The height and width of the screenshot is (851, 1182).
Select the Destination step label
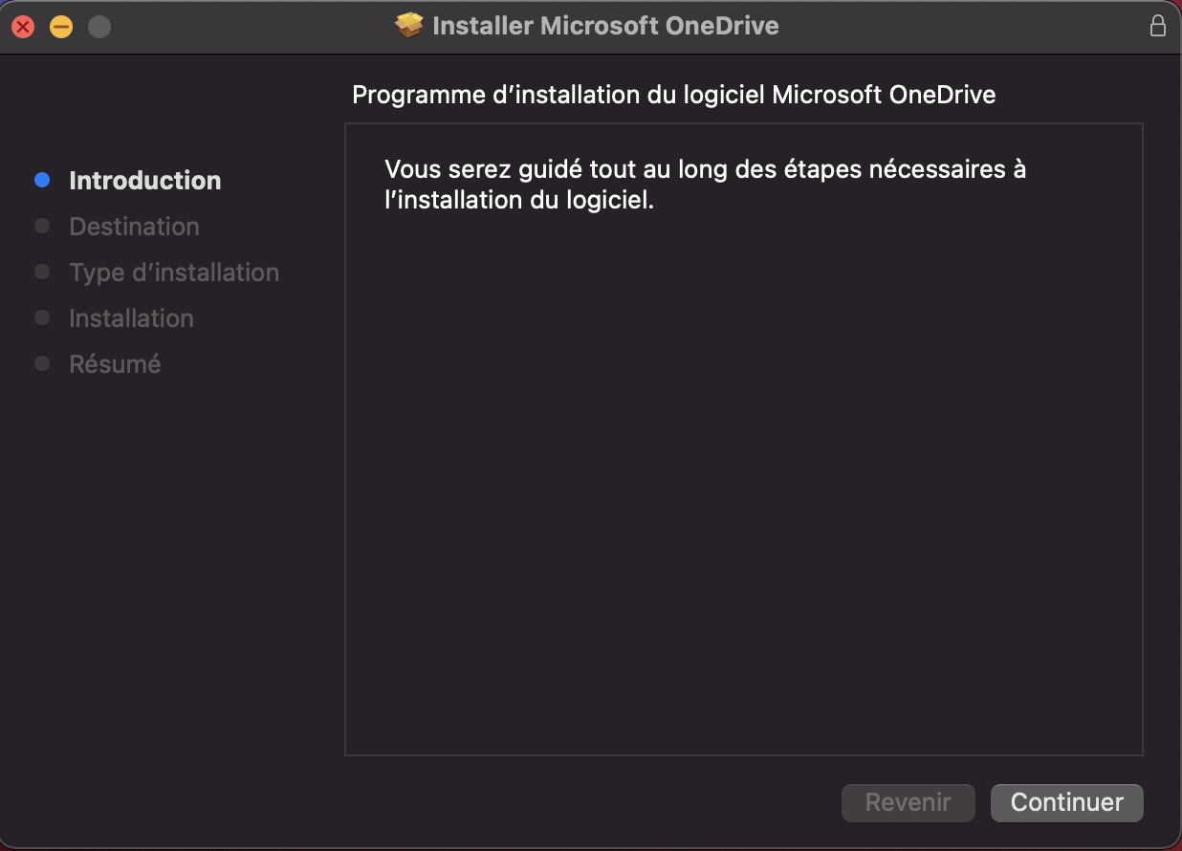click(135, 227)
